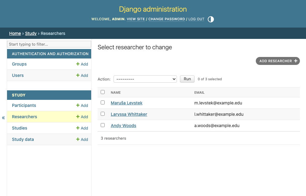The image size is (306, 196).
Task: Click email m.levstek@example.edu
Action: 218,103
